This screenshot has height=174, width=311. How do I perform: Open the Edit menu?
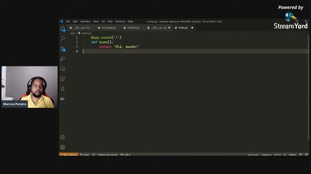point(75,21)
